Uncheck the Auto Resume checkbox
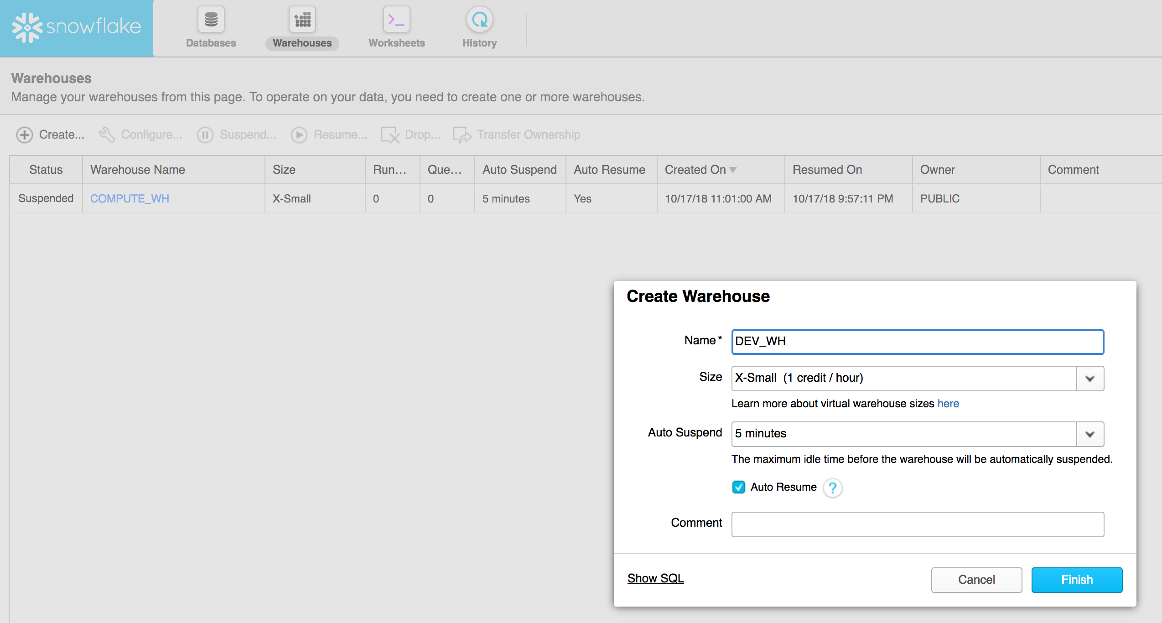1162x623 pixels. tap(738, 487)
